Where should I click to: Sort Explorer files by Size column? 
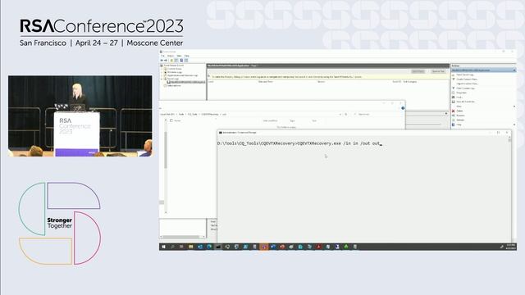click(x=314, y=120)
